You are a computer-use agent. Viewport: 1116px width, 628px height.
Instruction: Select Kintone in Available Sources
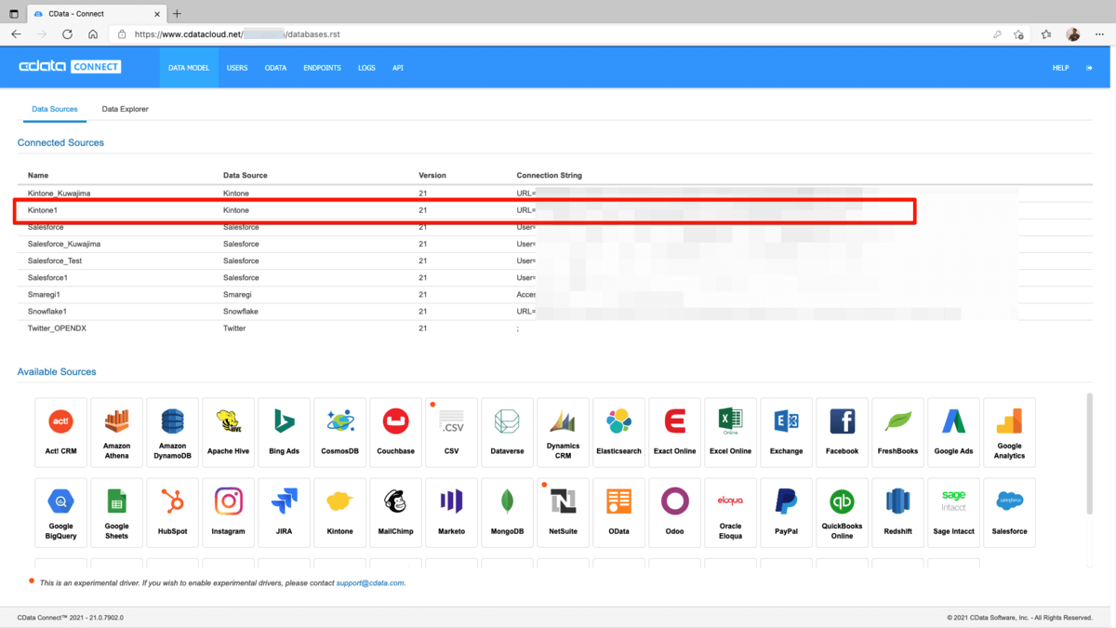(339, 513)
